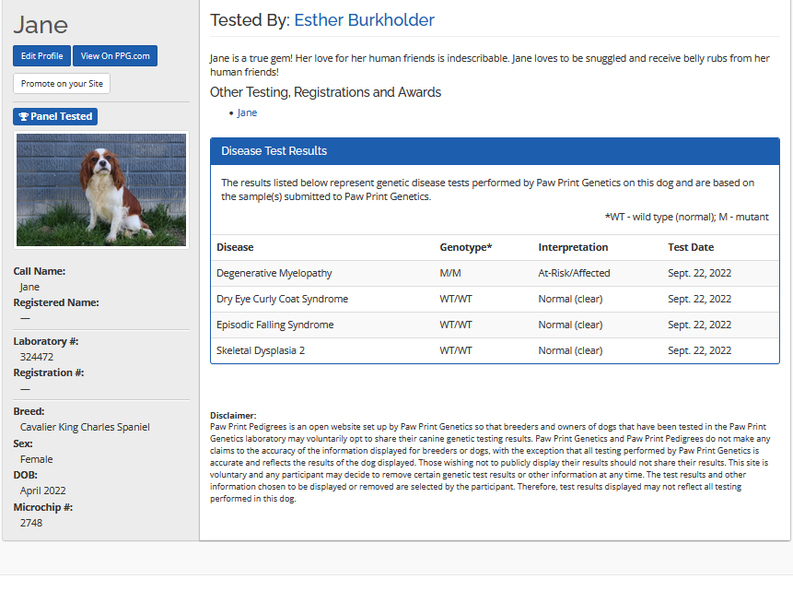Open the View On PPG.com button
Screen dimensions: 793x603
coord(115,56)
